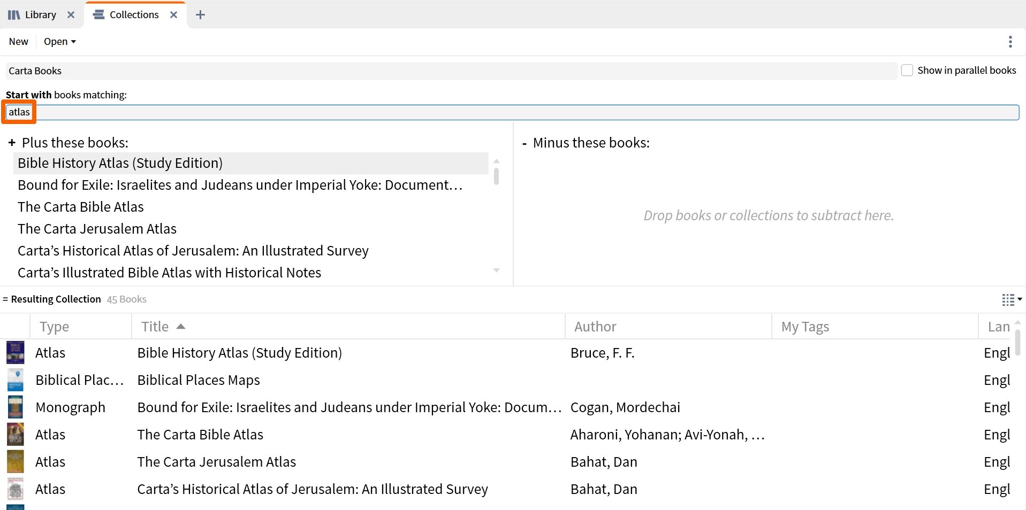This screenshot has width=1026, height=510.
Task: Click Carta's Historical Atlas of Jerusalem cover thumbnail
Action: coord(15,489)
